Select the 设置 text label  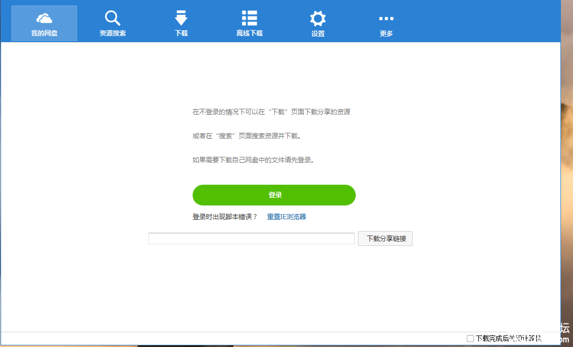318,33
